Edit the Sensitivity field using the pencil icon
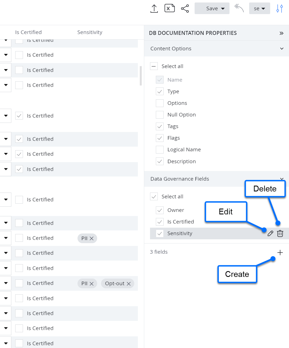 click(x=270, y=233)
